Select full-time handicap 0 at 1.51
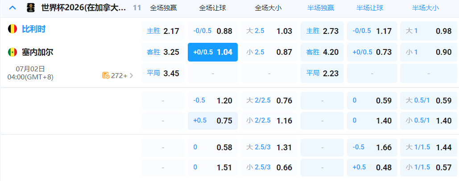 coord(213,168)
